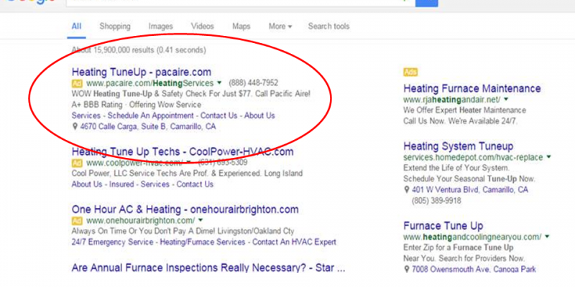Open the Videos results tab
Screen dimensions: 575x287
[x=203, y=27]
